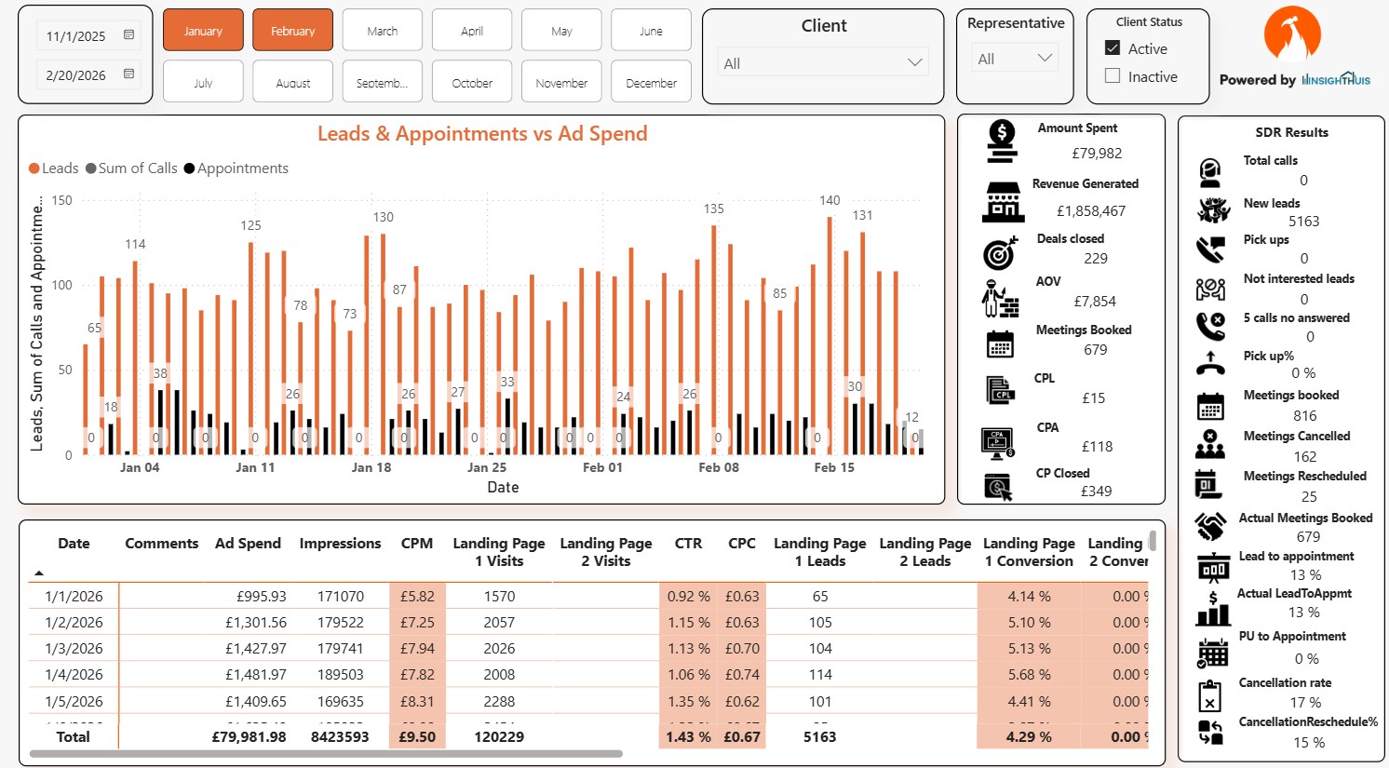Select the August month button
Viewport: 1389px width, 768px height.
[x=292, y=81]
